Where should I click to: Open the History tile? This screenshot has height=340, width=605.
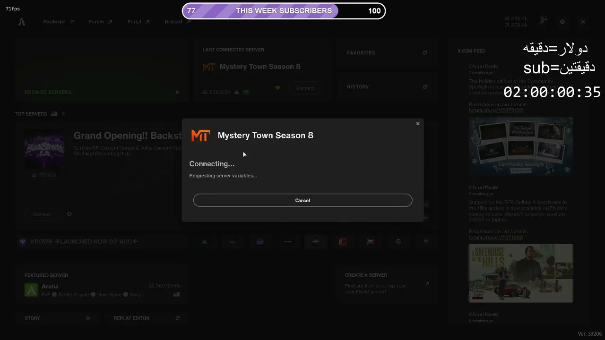pyautogui.click(x=387, y=87)
